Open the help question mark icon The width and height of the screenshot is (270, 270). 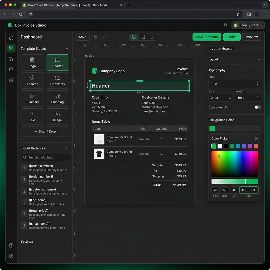[x=11, y=245]
